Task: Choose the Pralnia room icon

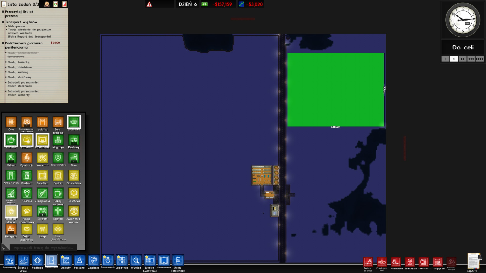Action: [x=58, y=176]
